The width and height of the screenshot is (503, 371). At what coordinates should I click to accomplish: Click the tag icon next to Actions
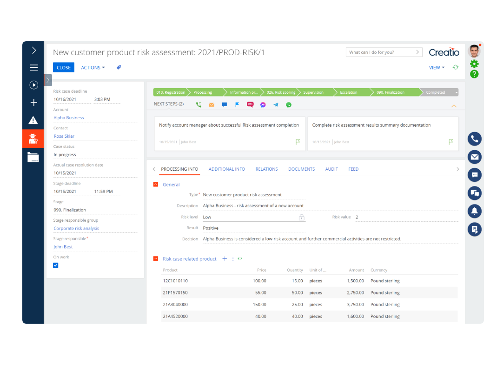pyautogui.click(x=119, y=67)
